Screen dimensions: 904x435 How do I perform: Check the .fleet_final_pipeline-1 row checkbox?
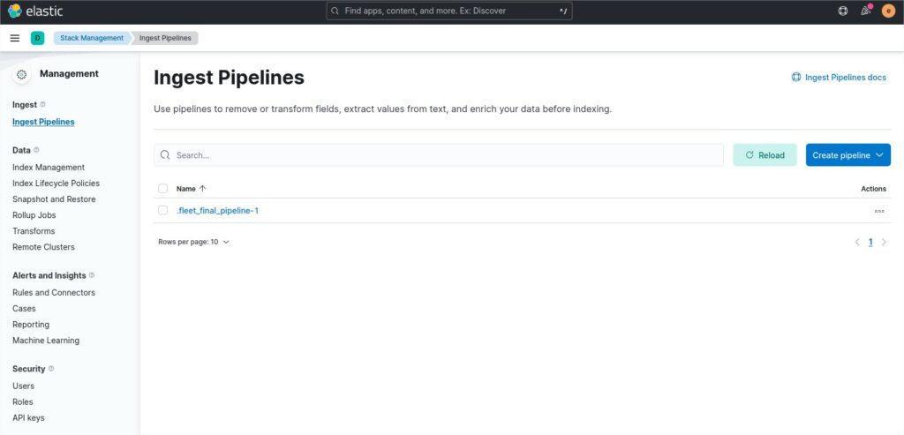(163, 210)
